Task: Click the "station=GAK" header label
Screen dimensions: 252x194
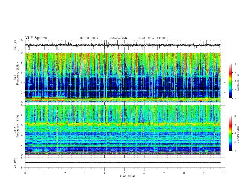Action: point(118,38)
